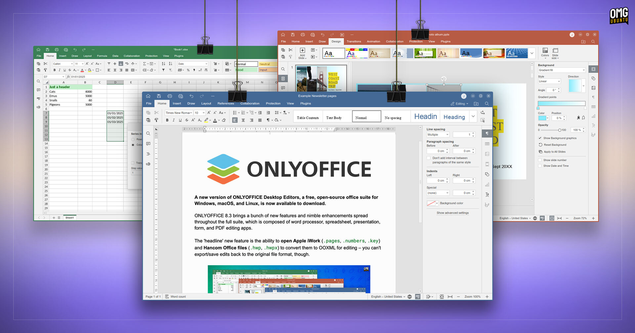Viewport: 635px width, 333px height.
Task: Uncheck Show Background graphics checkbox
Action: coord(540,138)
